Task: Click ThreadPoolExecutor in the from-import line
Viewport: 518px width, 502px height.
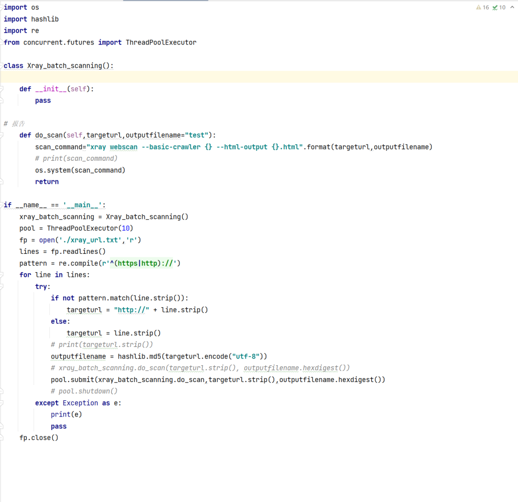Action: (161, 42)
